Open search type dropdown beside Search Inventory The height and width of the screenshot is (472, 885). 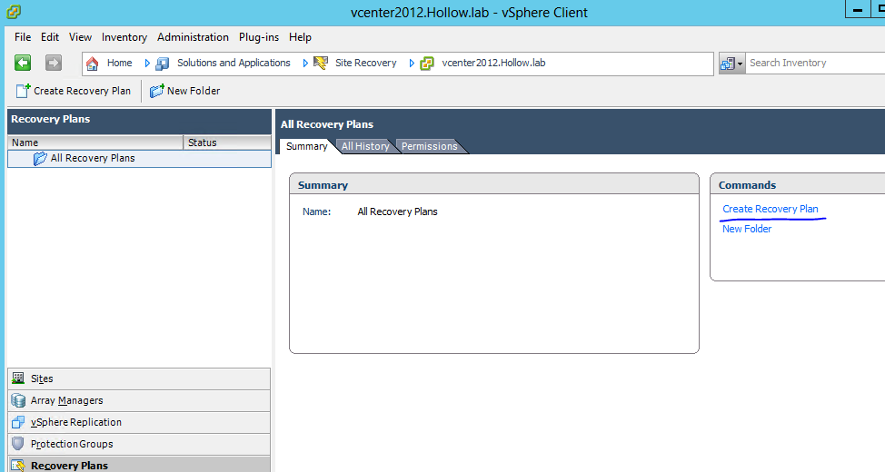click(732, 63)
